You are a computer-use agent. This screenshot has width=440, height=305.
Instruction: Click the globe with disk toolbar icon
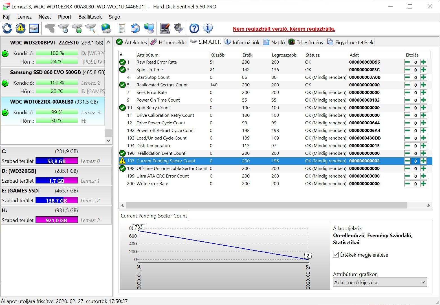click(106, 28)
